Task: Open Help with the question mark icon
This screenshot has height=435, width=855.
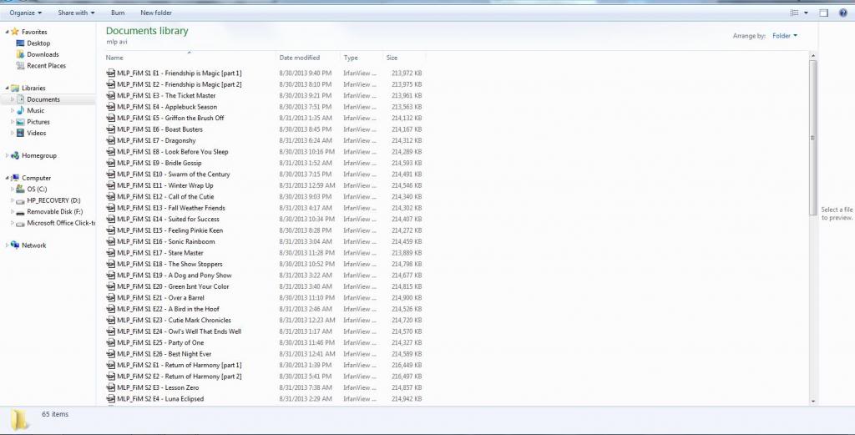Action: click(843, 13)
